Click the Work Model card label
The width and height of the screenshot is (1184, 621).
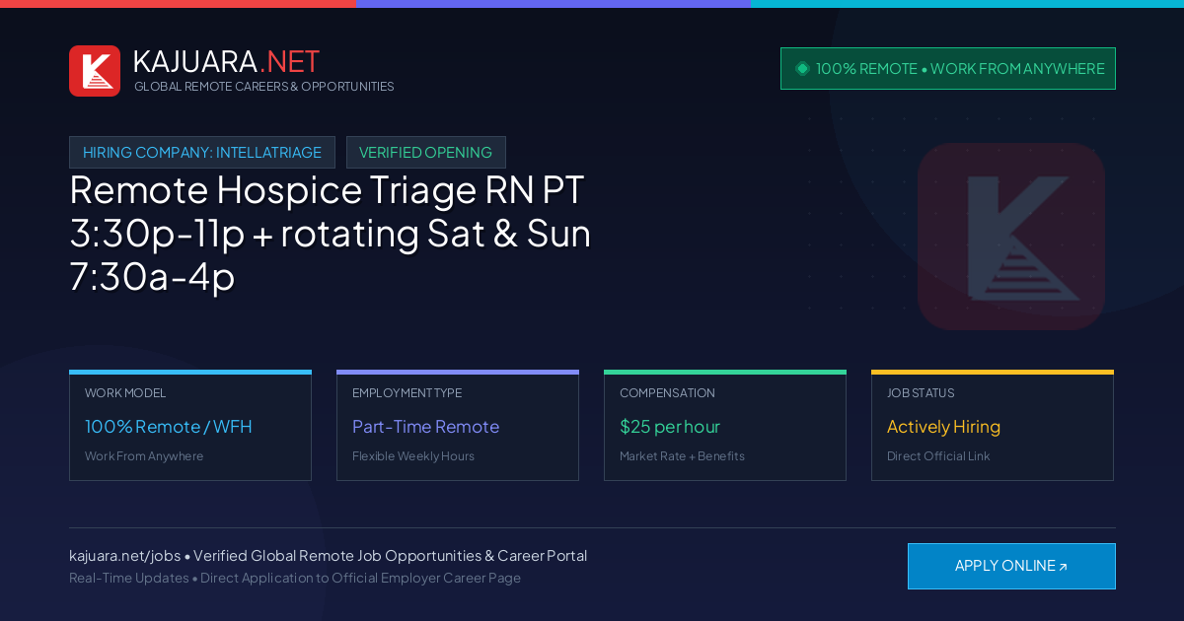pos(125,393)
